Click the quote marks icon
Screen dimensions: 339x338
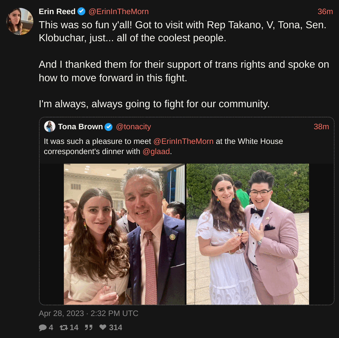click(89, 328)
